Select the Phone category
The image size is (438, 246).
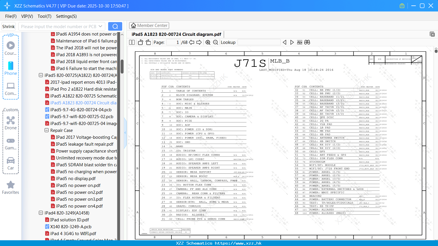click(x=11, y=68)
